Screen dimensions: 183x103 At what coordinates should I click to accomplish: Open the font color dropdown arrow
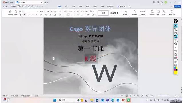(x=57, y=15)
